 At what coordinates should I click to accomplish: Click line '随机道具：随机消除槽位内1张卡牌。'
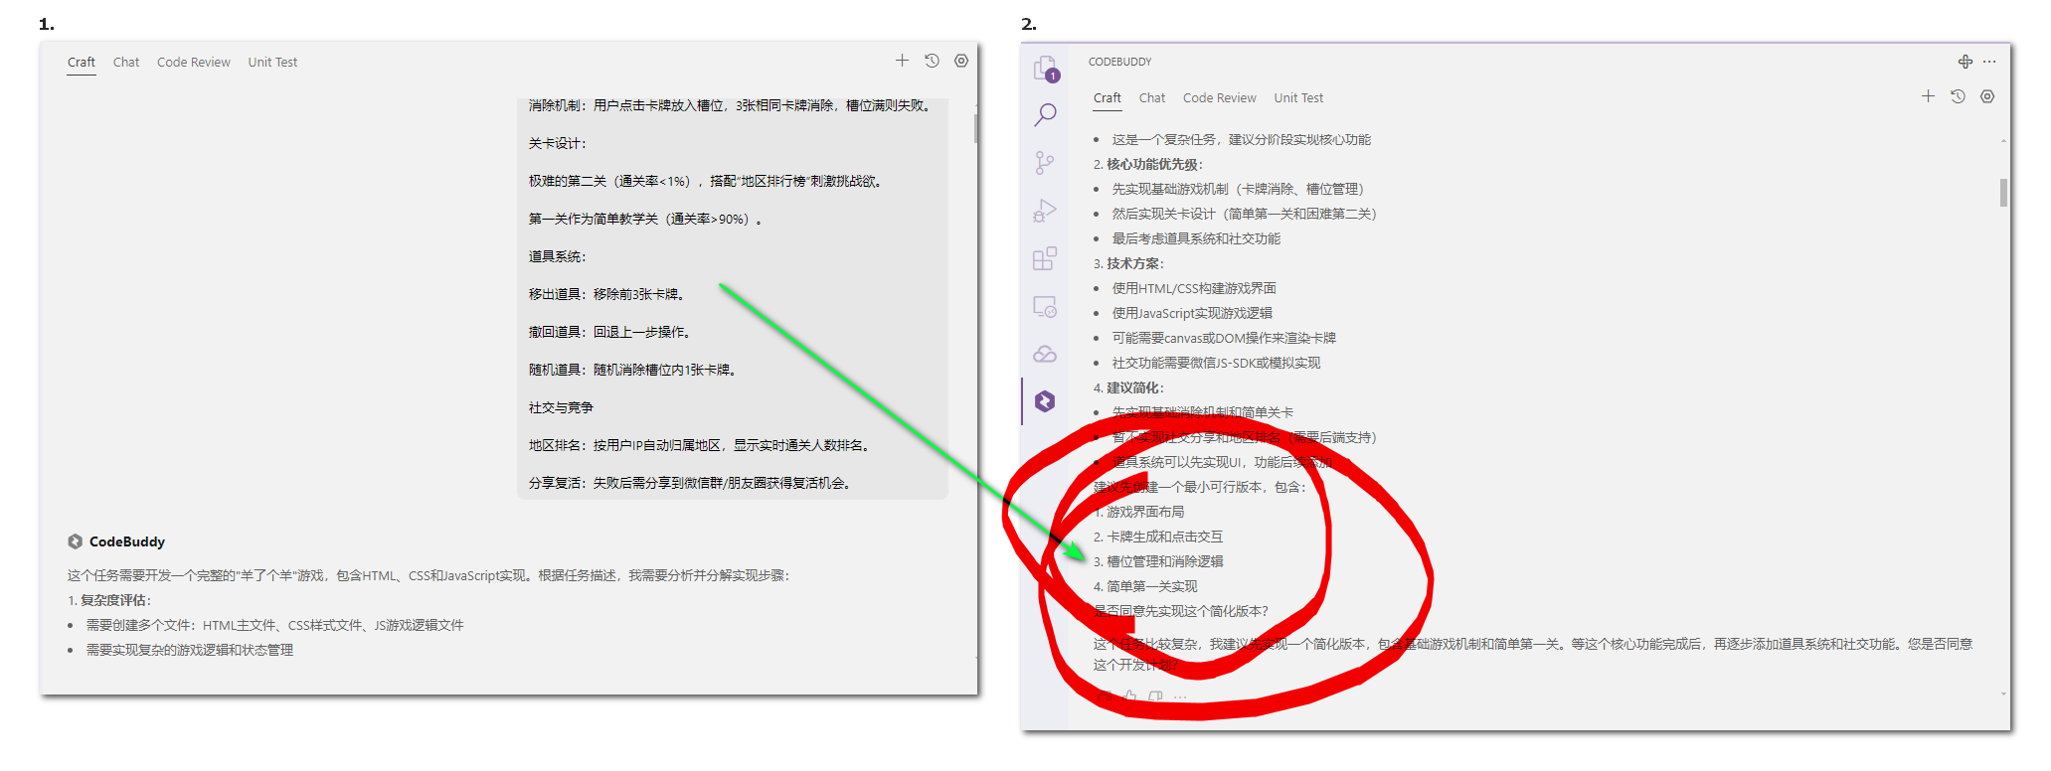632,370
